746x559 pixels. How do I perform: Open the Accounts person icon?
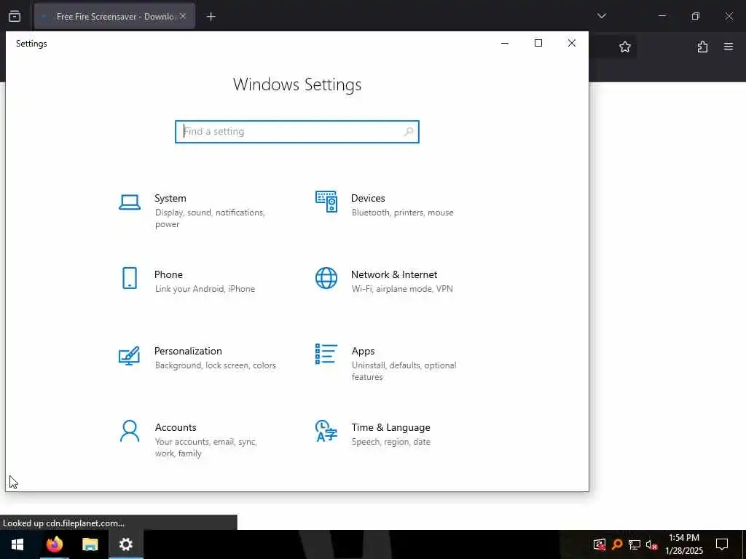130,431
